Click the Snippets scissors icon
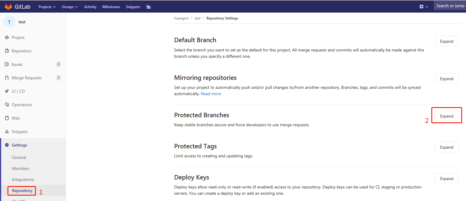466x201 pixels. 7,132
